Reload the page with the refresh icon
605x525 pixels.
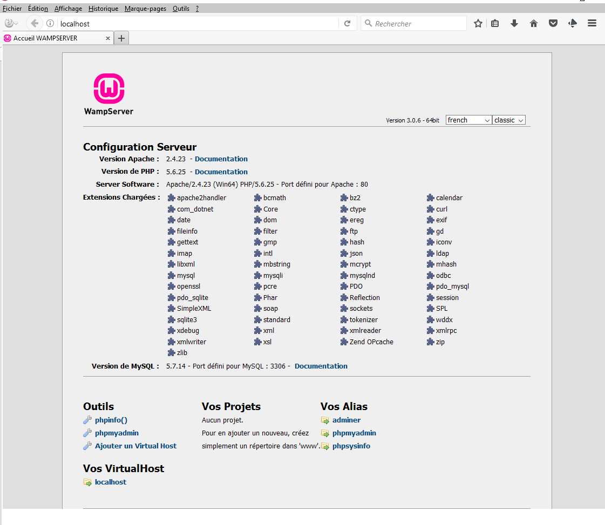coord(347,23)
